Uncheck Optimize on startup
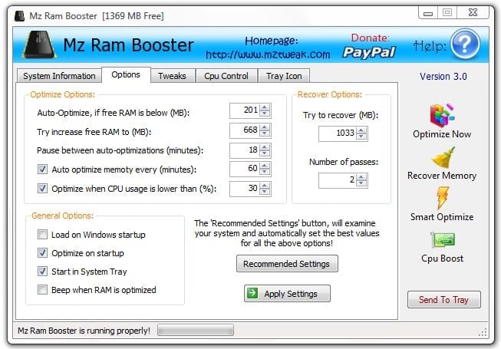The width and height of the screenshot is (501, 349). pos(42,253)
